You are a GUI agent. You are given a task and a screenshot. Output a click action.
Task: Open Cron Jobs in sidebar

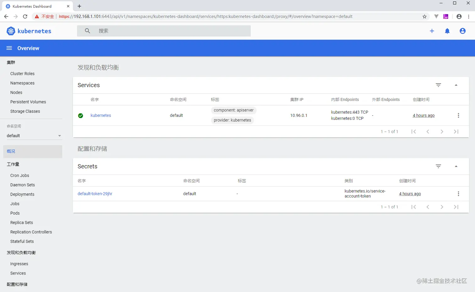[19, 175]
